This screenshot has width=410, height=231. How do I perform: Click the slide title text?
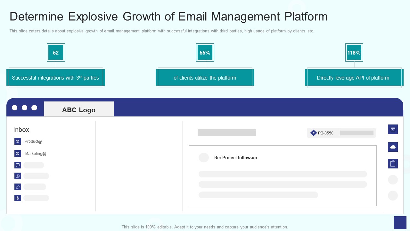[168, 16]
